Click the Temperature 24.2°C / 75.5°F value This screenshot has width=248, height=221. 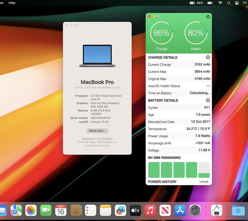tap(198, 129)
